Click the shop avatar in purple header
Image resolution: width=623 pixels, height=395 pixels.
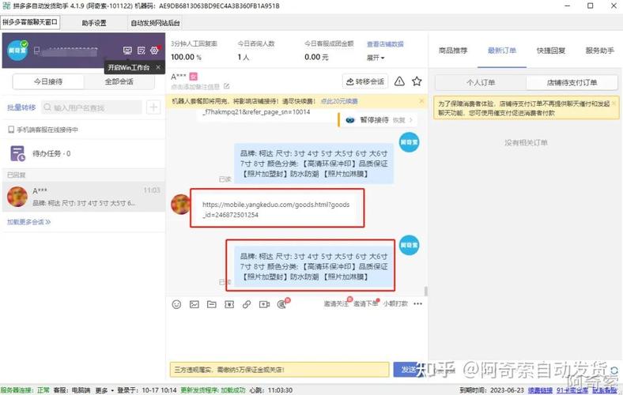click(x=17, y=51)
